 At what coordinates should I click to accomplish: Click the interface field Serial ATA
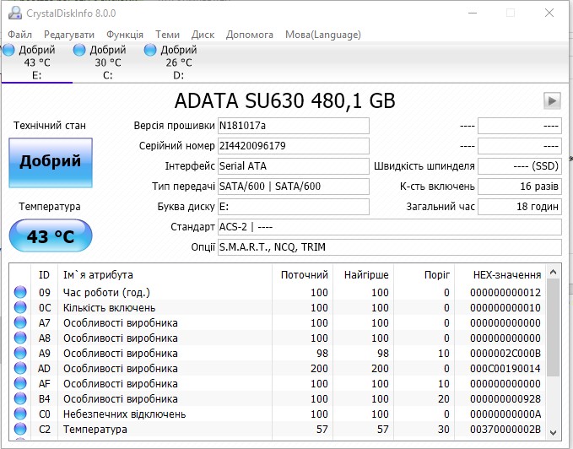(x=294, y=166)
